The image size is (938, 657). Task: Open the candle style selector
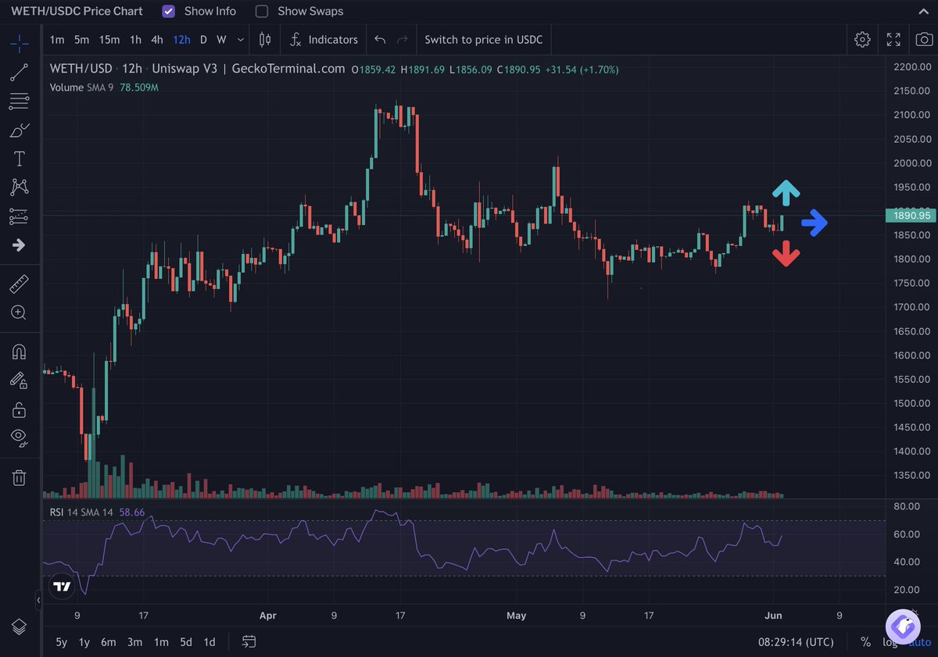click(x=264, y=39)
